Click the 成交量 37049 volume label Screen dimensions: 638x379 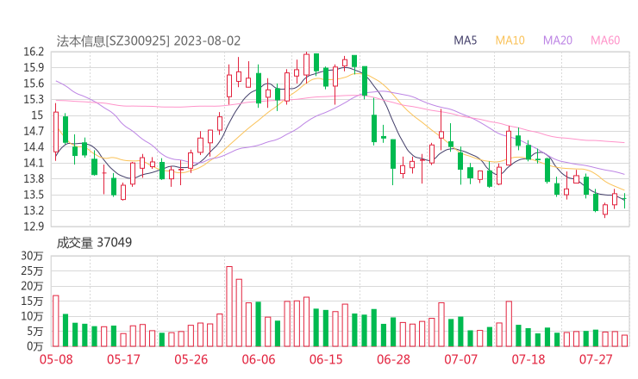pos(94,243)
